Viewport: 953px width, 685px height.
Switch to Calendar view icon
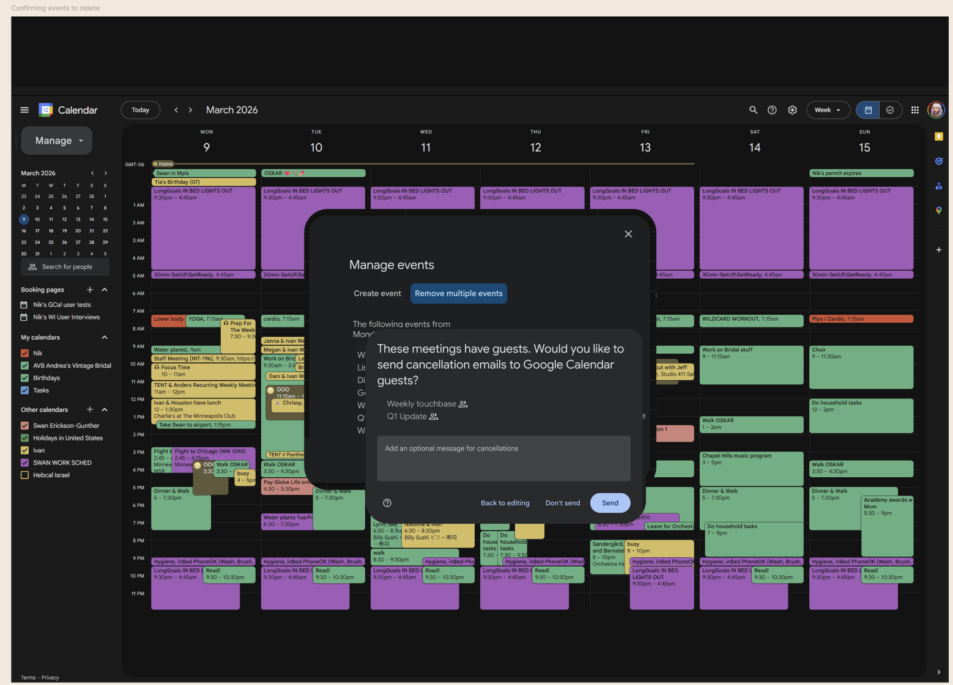coord(868,110)
